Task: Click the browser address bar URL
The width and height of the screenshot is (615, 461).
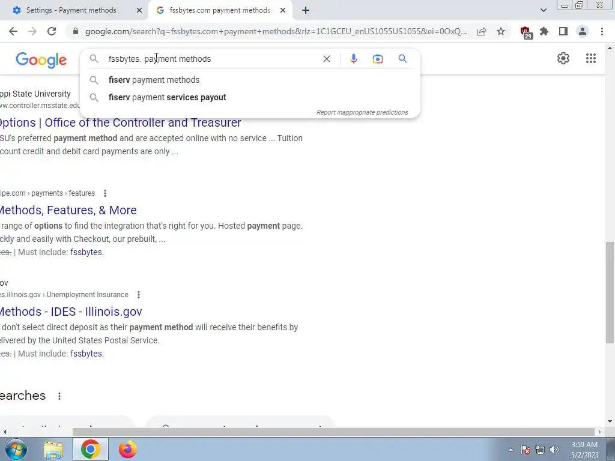Action: 276,31
